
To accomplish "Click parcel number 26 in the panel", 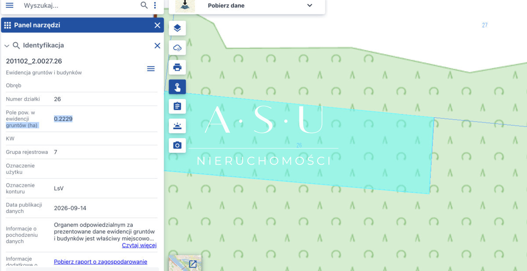I will [58, 99].
